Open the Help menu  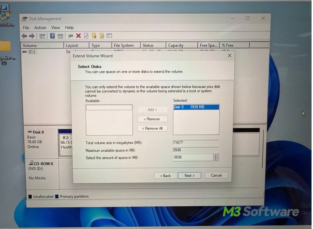pyautogui.click(x=69, y=28)
